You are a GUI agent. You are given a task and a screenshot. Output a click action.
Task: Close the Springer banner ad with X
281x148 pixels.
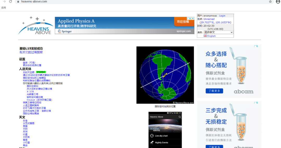coord(193,18)
